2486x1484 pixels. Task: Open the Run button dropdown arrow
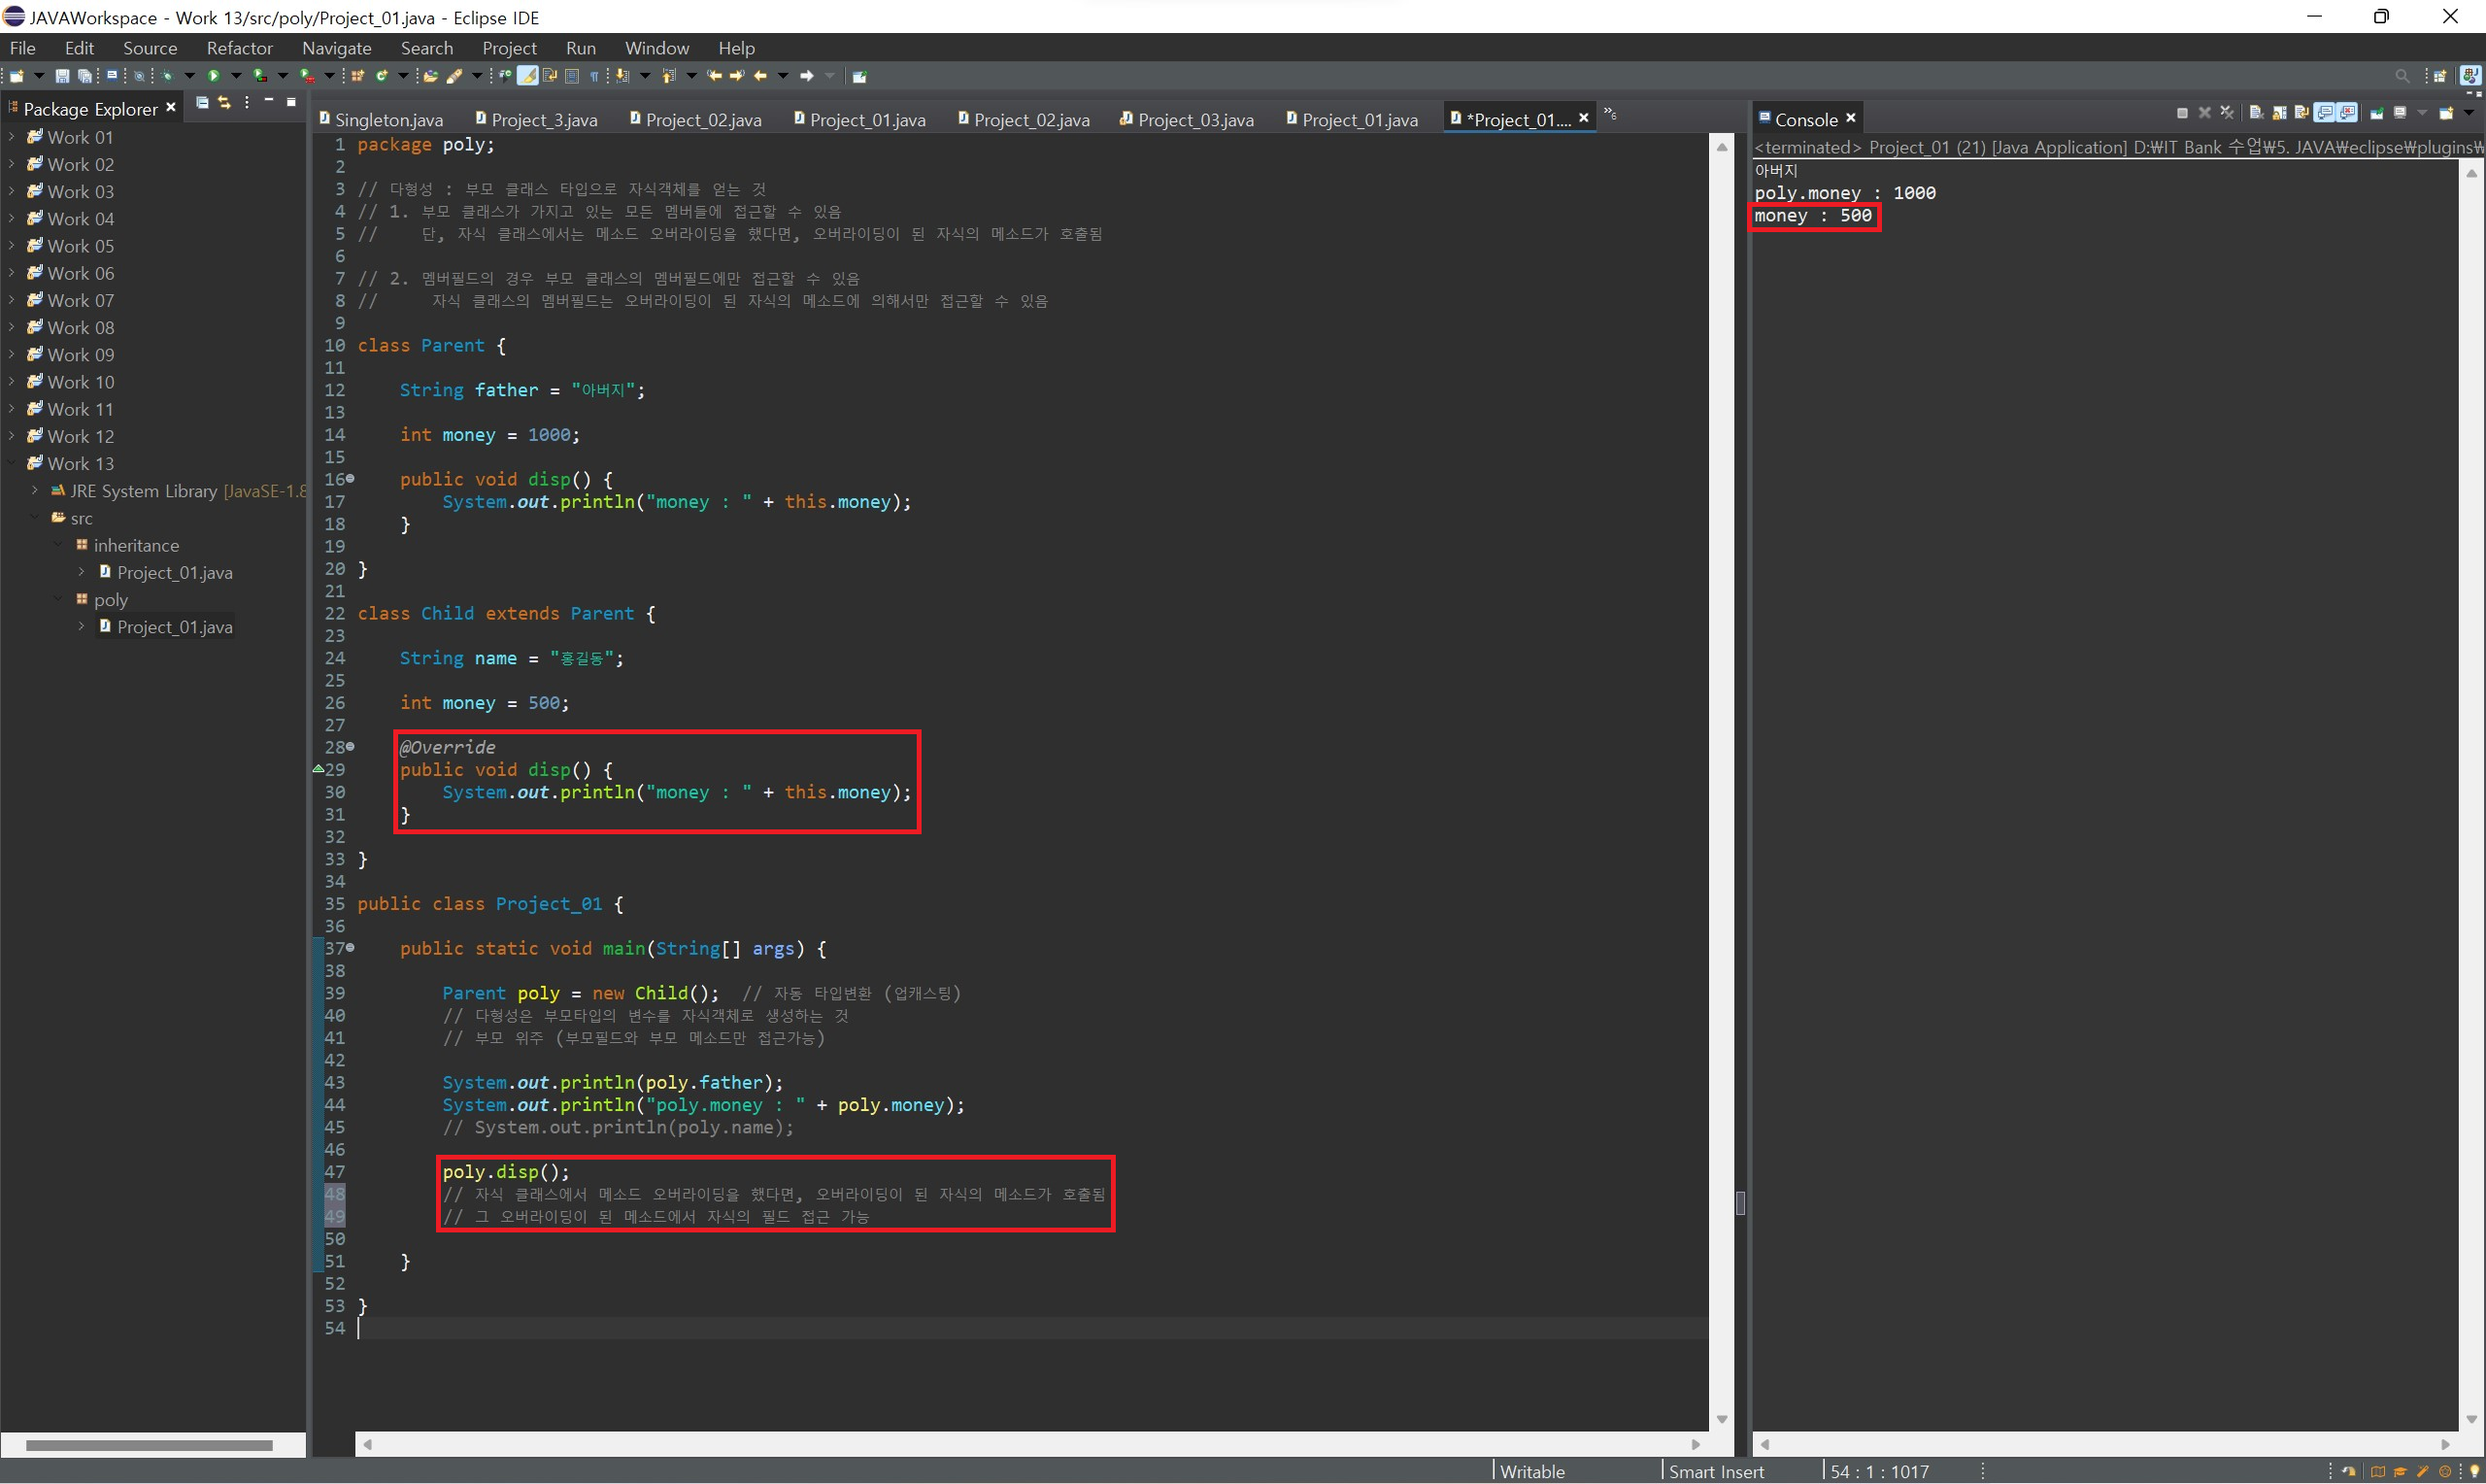coord(236,76)
